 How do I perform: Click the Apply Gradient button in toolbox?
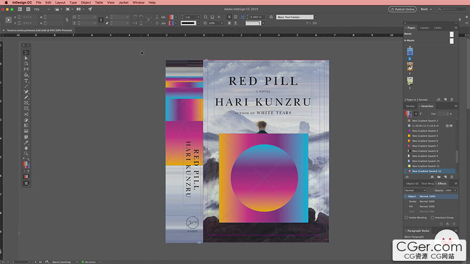pyautogui.click(x=26, y=177)
